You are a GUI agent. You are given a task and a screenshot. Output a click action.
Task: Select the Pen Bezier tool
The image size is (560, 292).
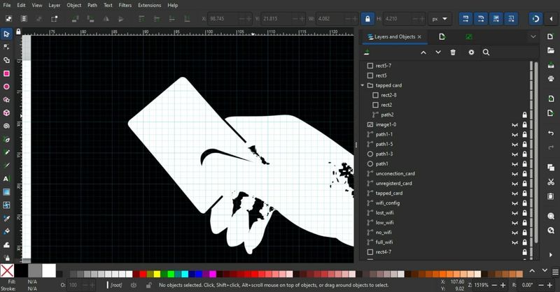coord(6,139)
